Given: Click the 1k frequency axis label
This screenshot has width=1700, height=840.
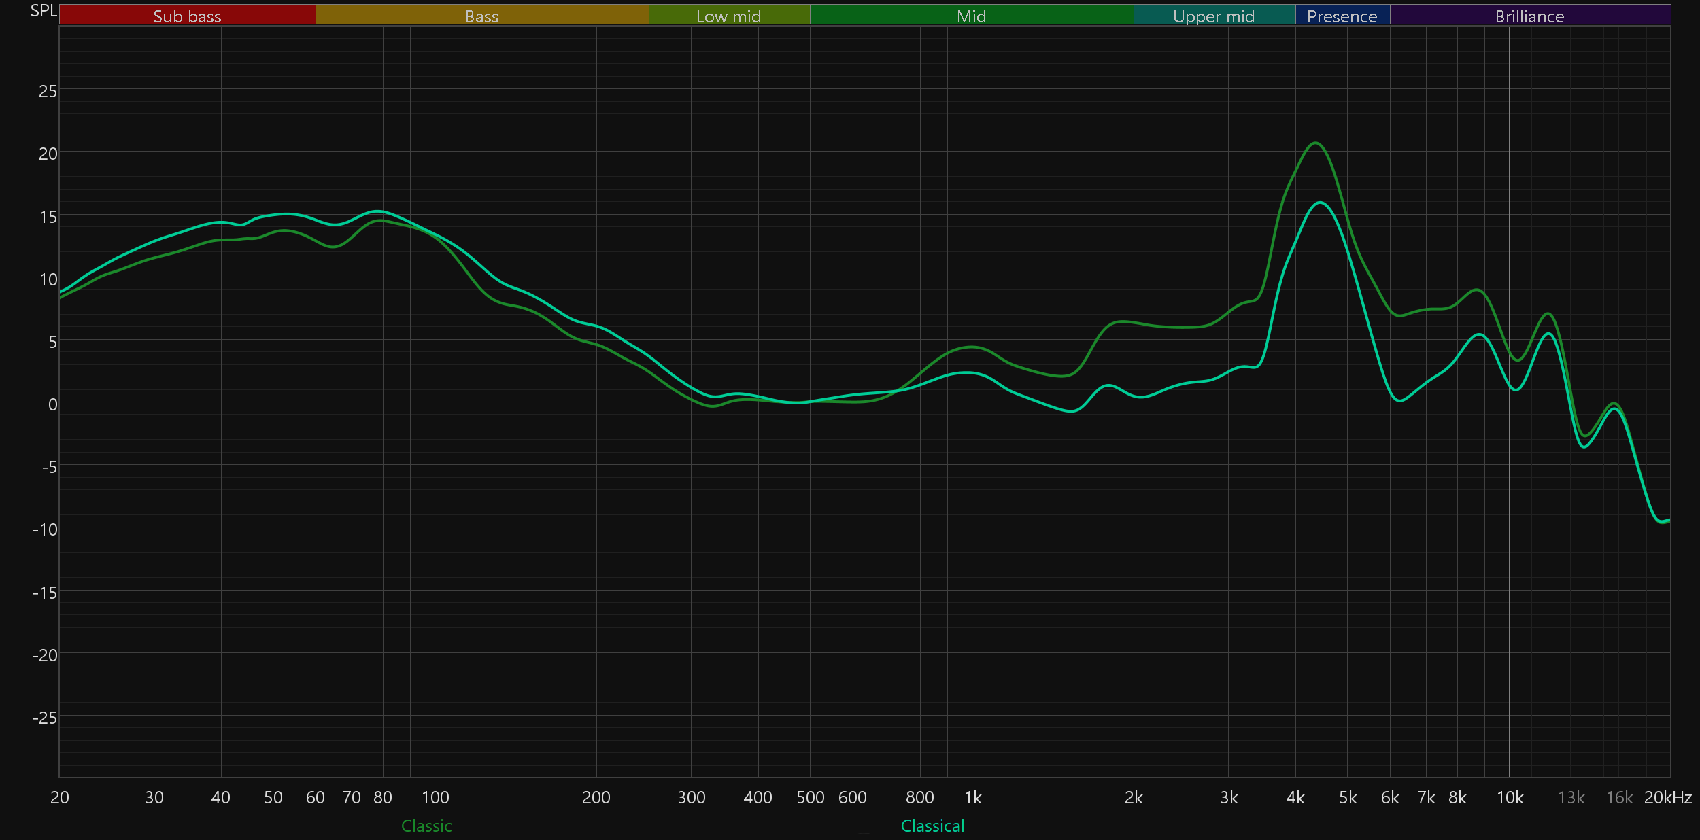Looking at the screenshot, I should (x=972, y=797).
